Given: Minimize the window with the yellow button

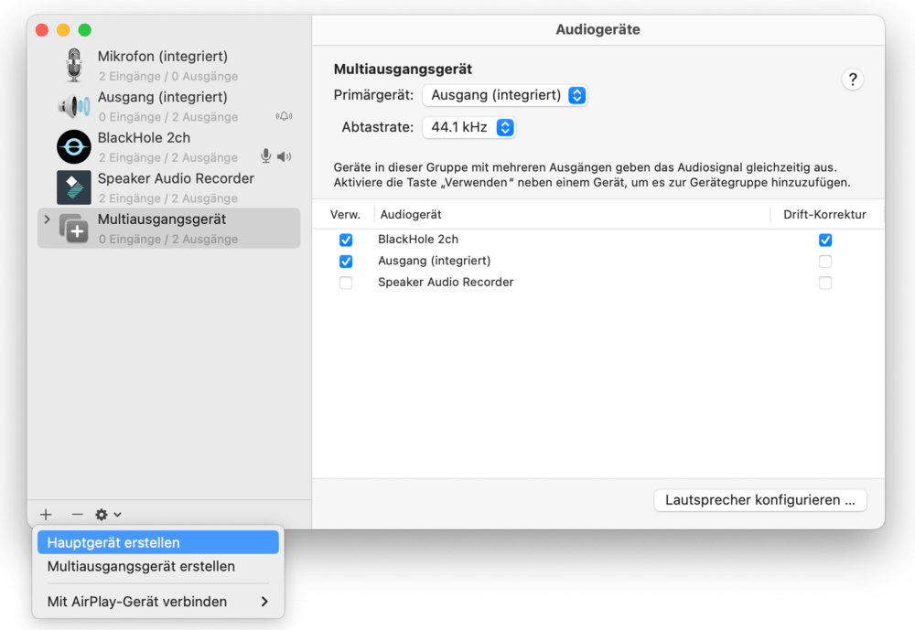Looking at the screenshot, I should (64, 30).
